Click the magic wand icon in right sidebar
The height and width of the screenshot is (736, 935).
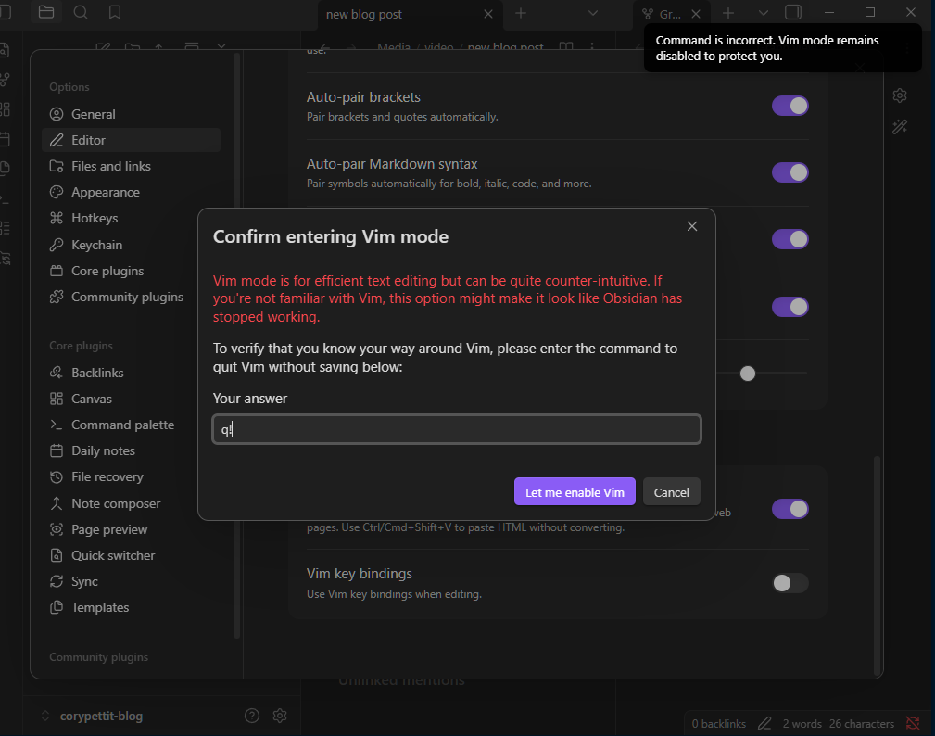pyautogui.click(x=900, y=126)
